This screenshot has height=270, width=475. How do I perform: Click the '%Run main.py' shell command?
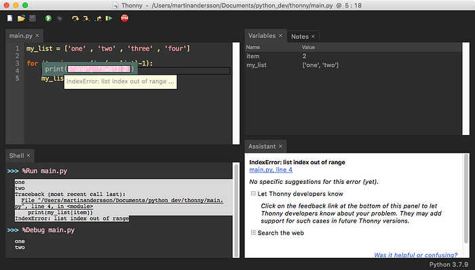coord(45,171)
